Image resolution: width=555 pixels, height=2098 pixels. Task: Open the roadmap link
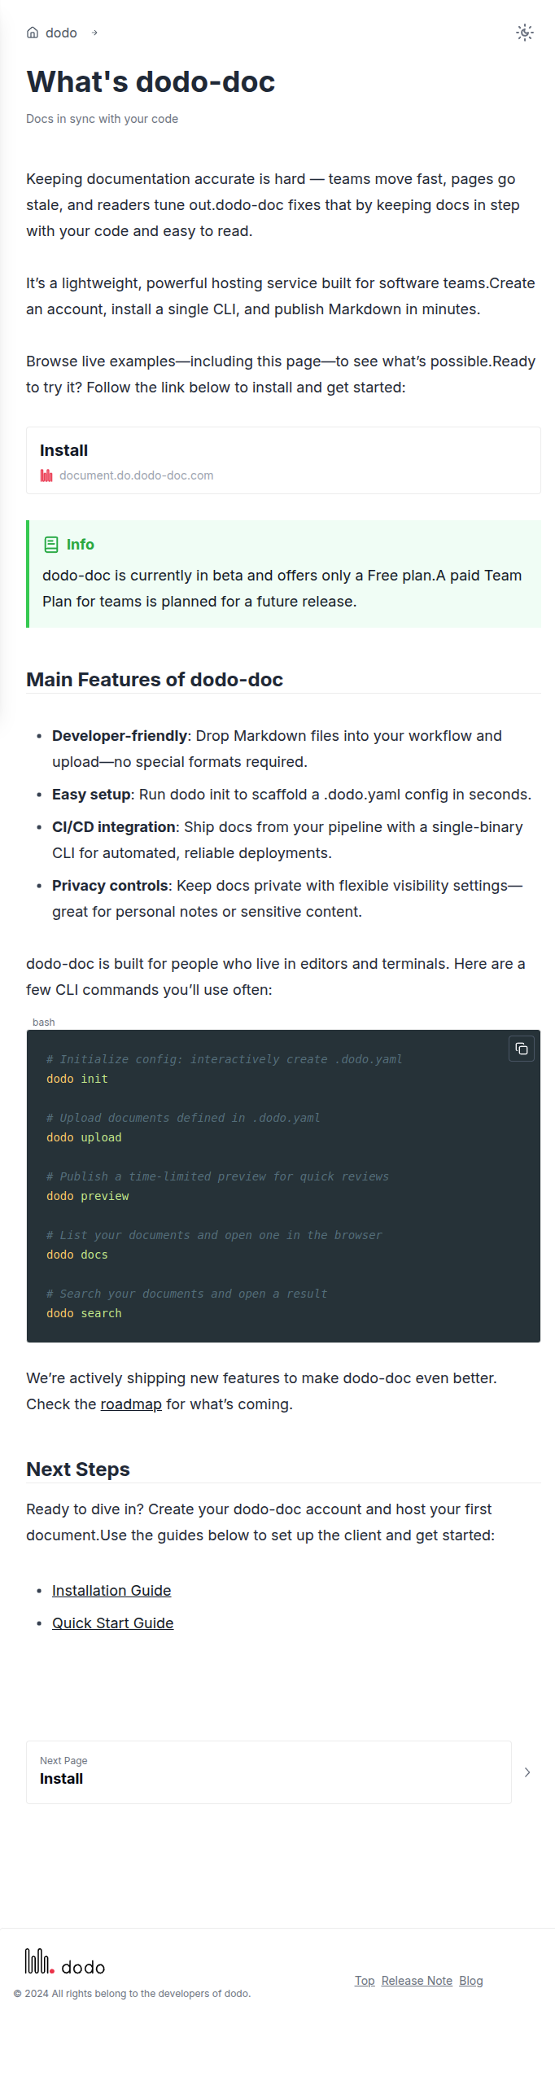tap(131, 1404)
